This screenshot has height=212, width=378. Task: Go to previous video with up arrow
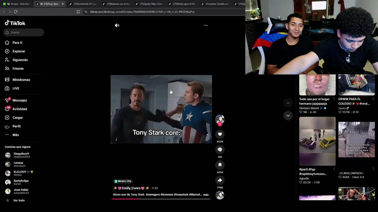tap(288, 103)
